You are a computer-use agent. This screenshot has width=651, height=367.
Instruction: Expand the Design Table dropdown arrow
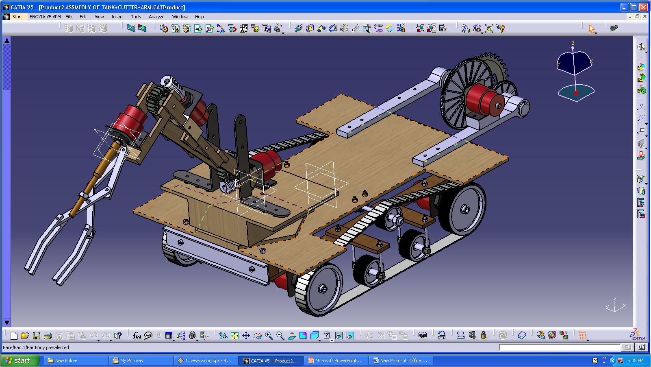(174, 340)
